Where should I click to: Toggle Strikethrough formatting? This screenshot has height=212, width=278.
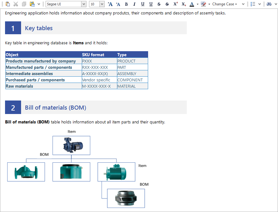coord(159,4)
